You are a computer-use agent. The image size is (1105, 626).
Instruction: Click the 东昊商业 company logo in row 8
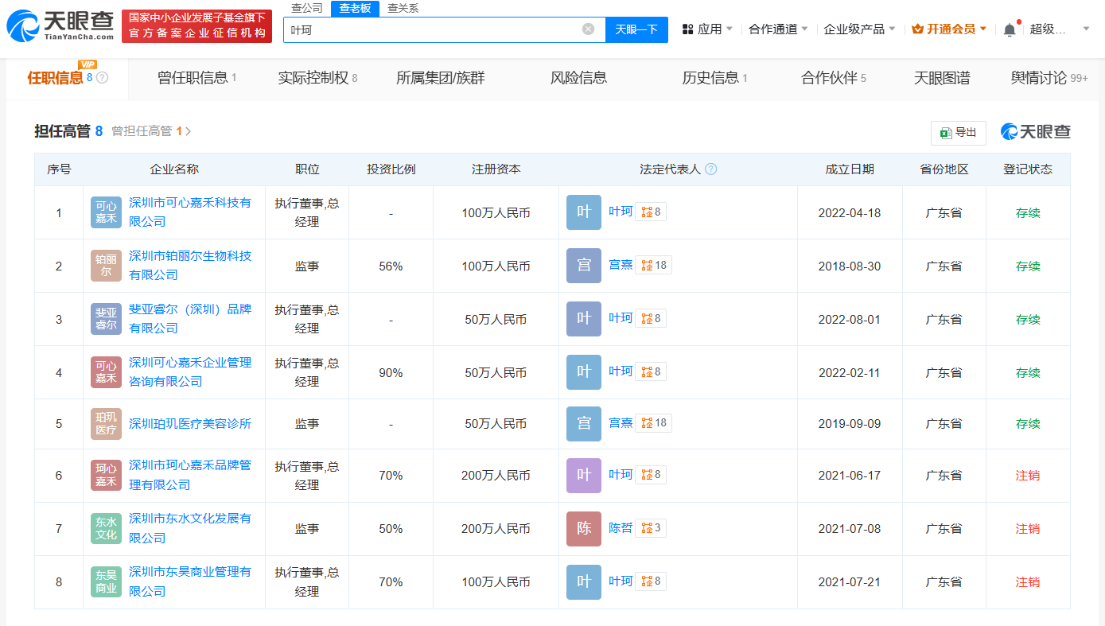tap(107, 582)
